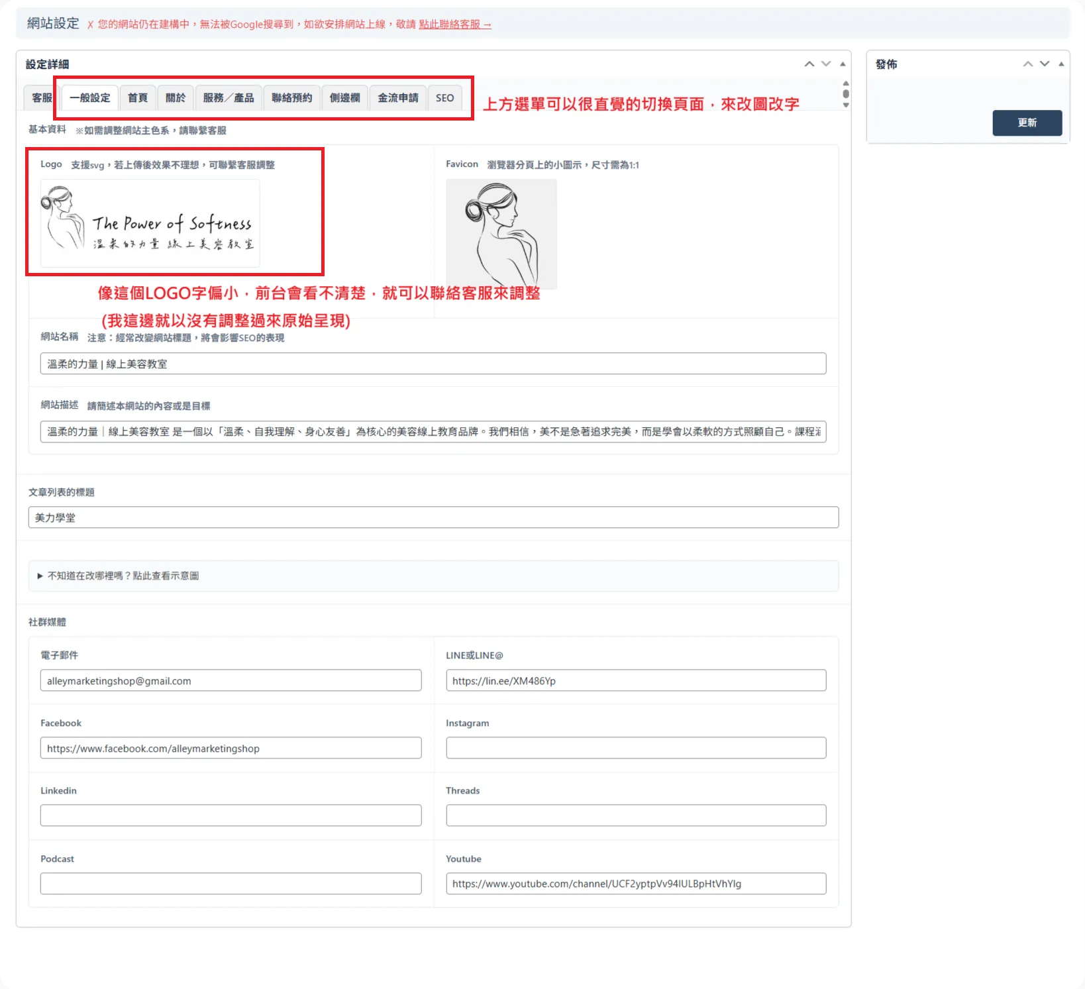Follow the 點此聯絡客服 link

click(x=454, y=25)
